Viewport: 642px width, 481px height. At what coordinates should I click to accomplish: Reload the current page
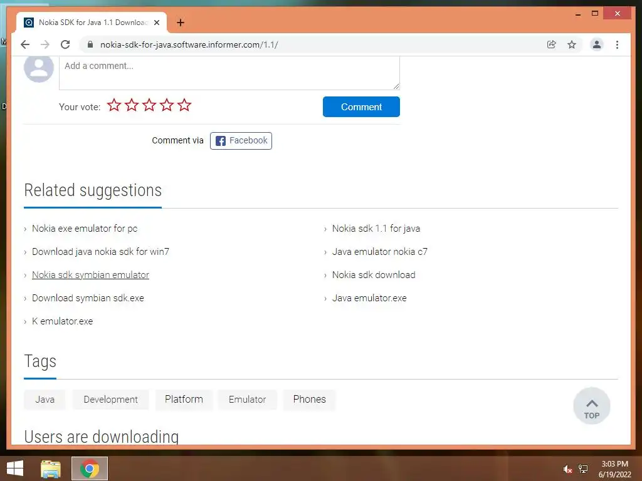point(65,44)
